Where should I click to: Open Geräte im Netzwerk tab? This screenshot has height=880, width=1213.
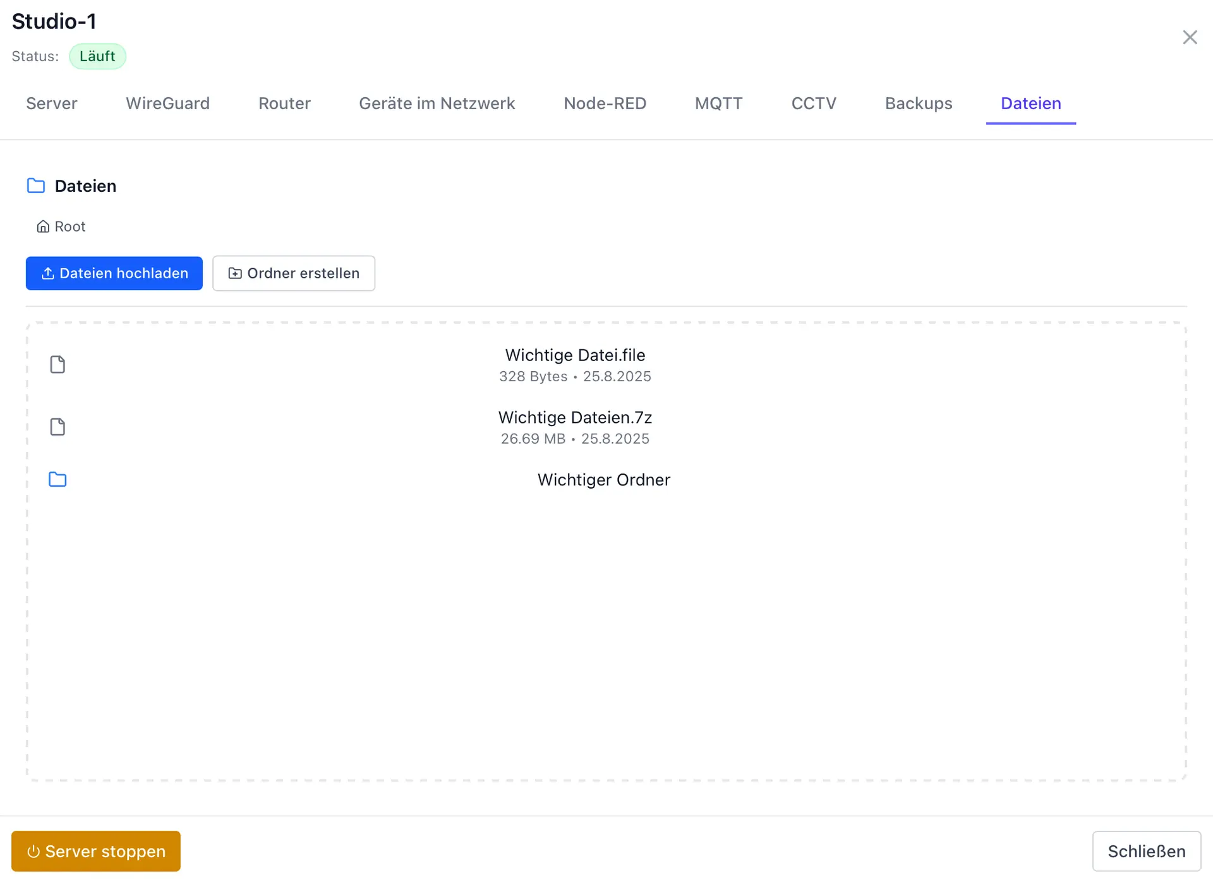tap(437, 104)
